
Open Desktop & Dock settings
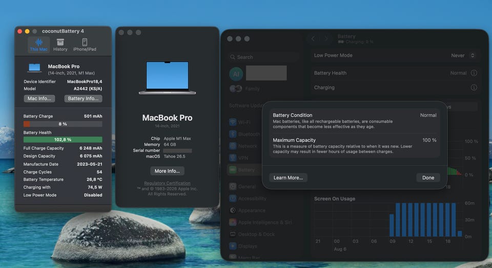click(x=252, y=234)
